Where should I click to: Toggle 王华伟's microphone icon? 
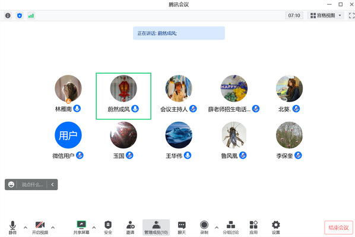(188, 156)
